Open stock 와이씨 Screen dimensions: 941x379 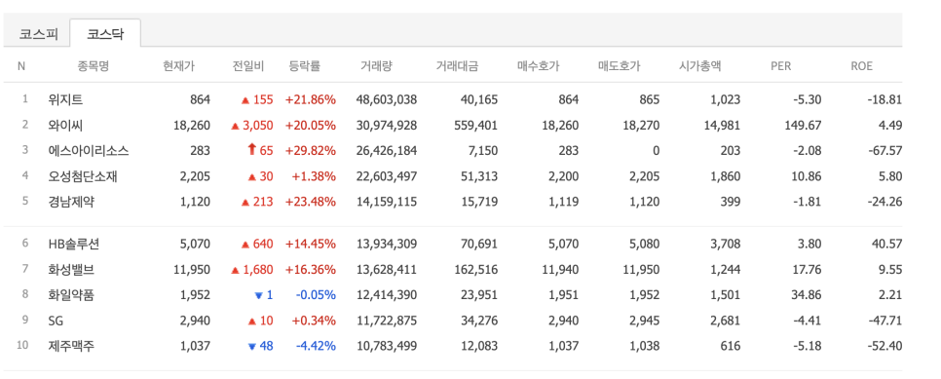[x=65, y=126]
